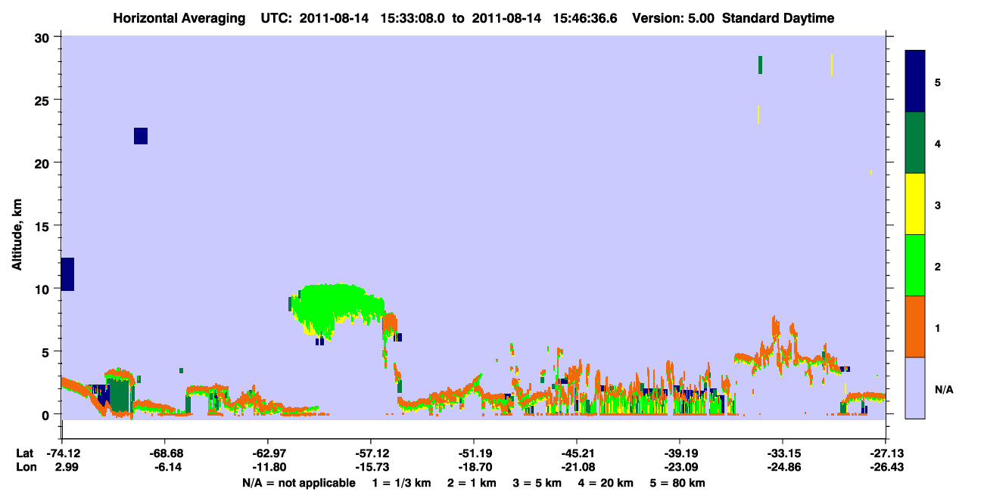
Task: Click the '1 = 1/3 km' legend entry
Action: [401, 483]
